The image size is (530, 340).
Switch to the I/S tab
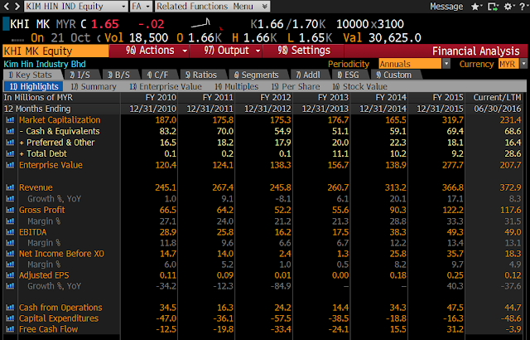coord(83,75)
